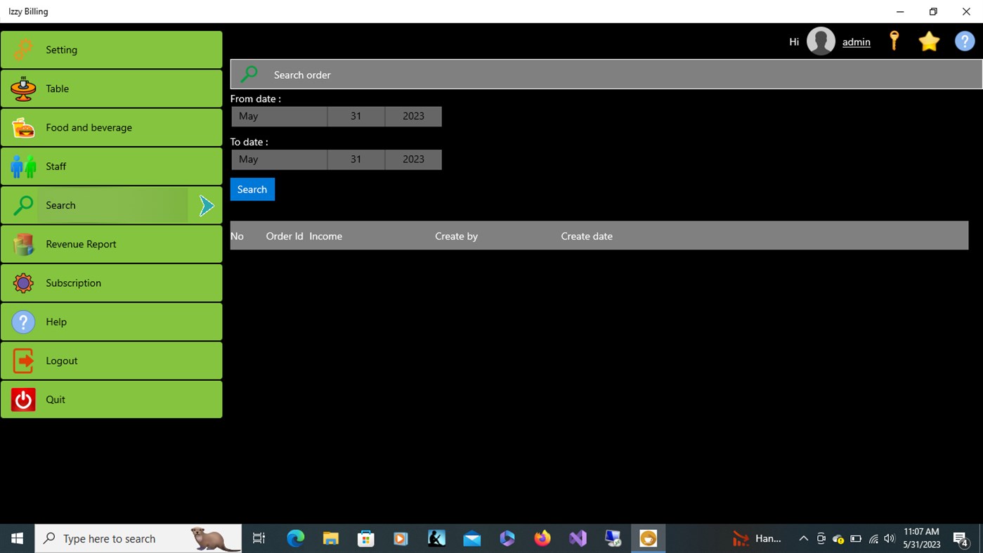Open the Setting key icon
Screen dimensions: 983x553
pyautogui.click(x=22, y=49)
